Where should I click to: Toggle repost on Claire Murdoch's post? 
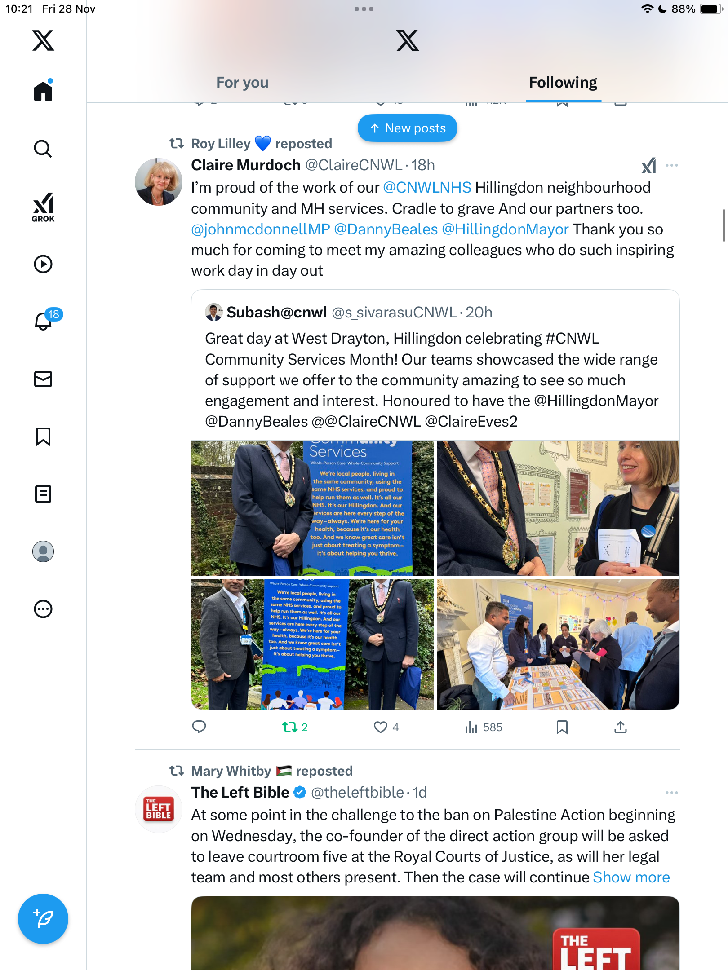click(295, 727)
